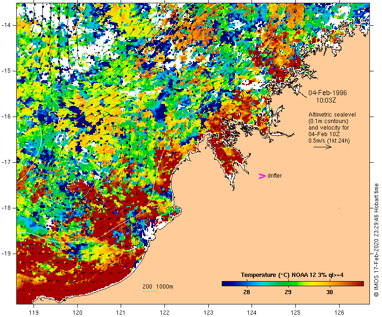Click the latitude axis label '-18'
Screen dimensions: 382x317
pyautogui.click(x=6, y=208)
